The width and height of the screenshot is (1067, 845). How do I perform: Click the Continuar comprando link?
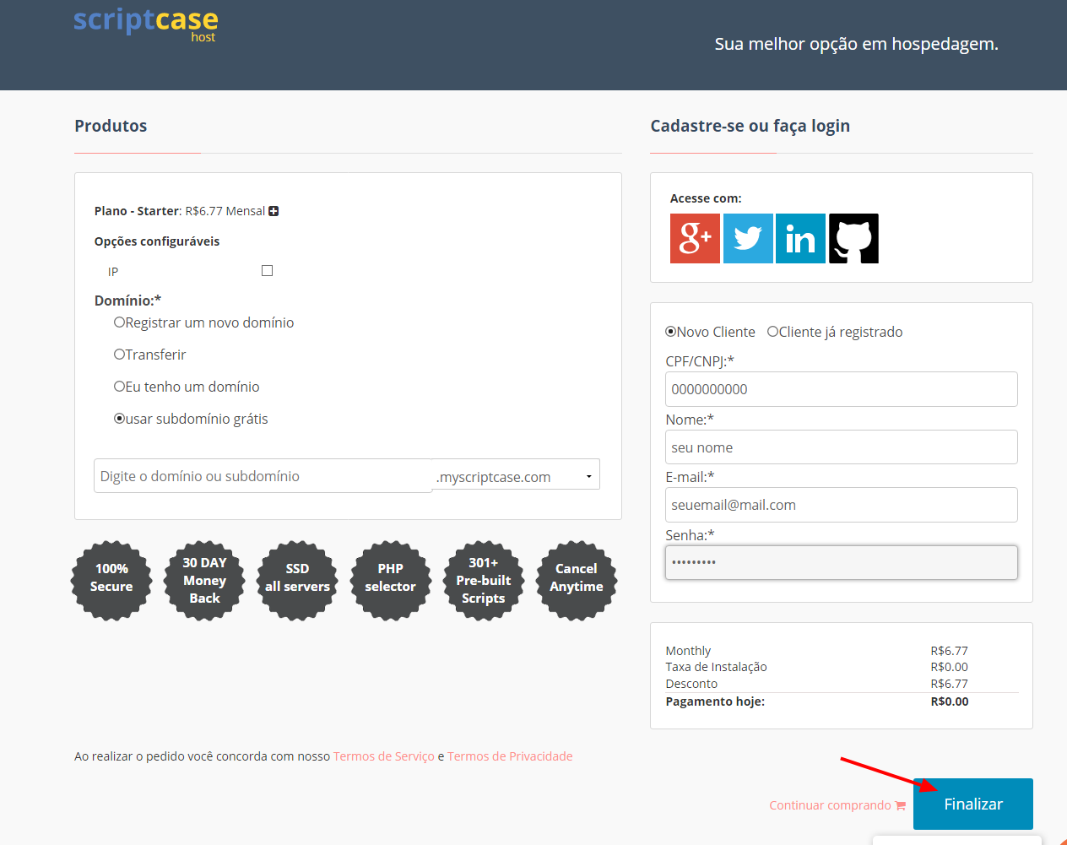click(x=830, y=805)
